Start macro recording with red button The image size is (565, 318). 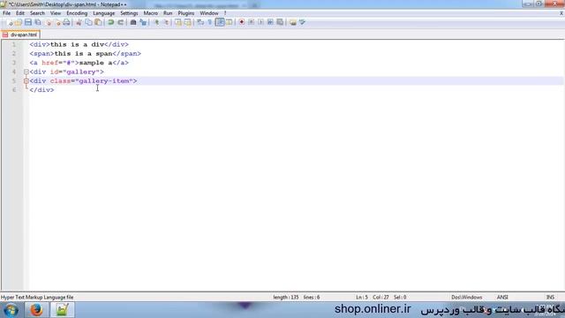(x=241, y=22)
